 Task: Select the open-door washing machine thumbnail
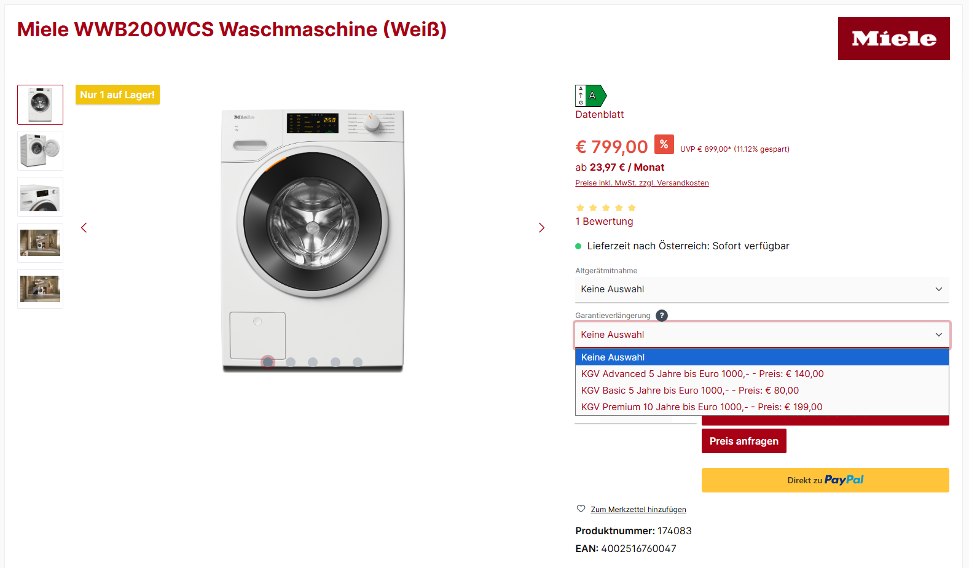click(x=40, y=150)
